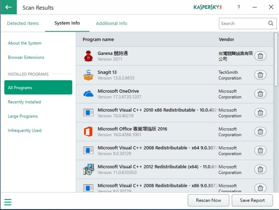Screen dimensions: 279x210
Task: Open the hamburger menu at bottom left
Action: click(x=8, y=202)
